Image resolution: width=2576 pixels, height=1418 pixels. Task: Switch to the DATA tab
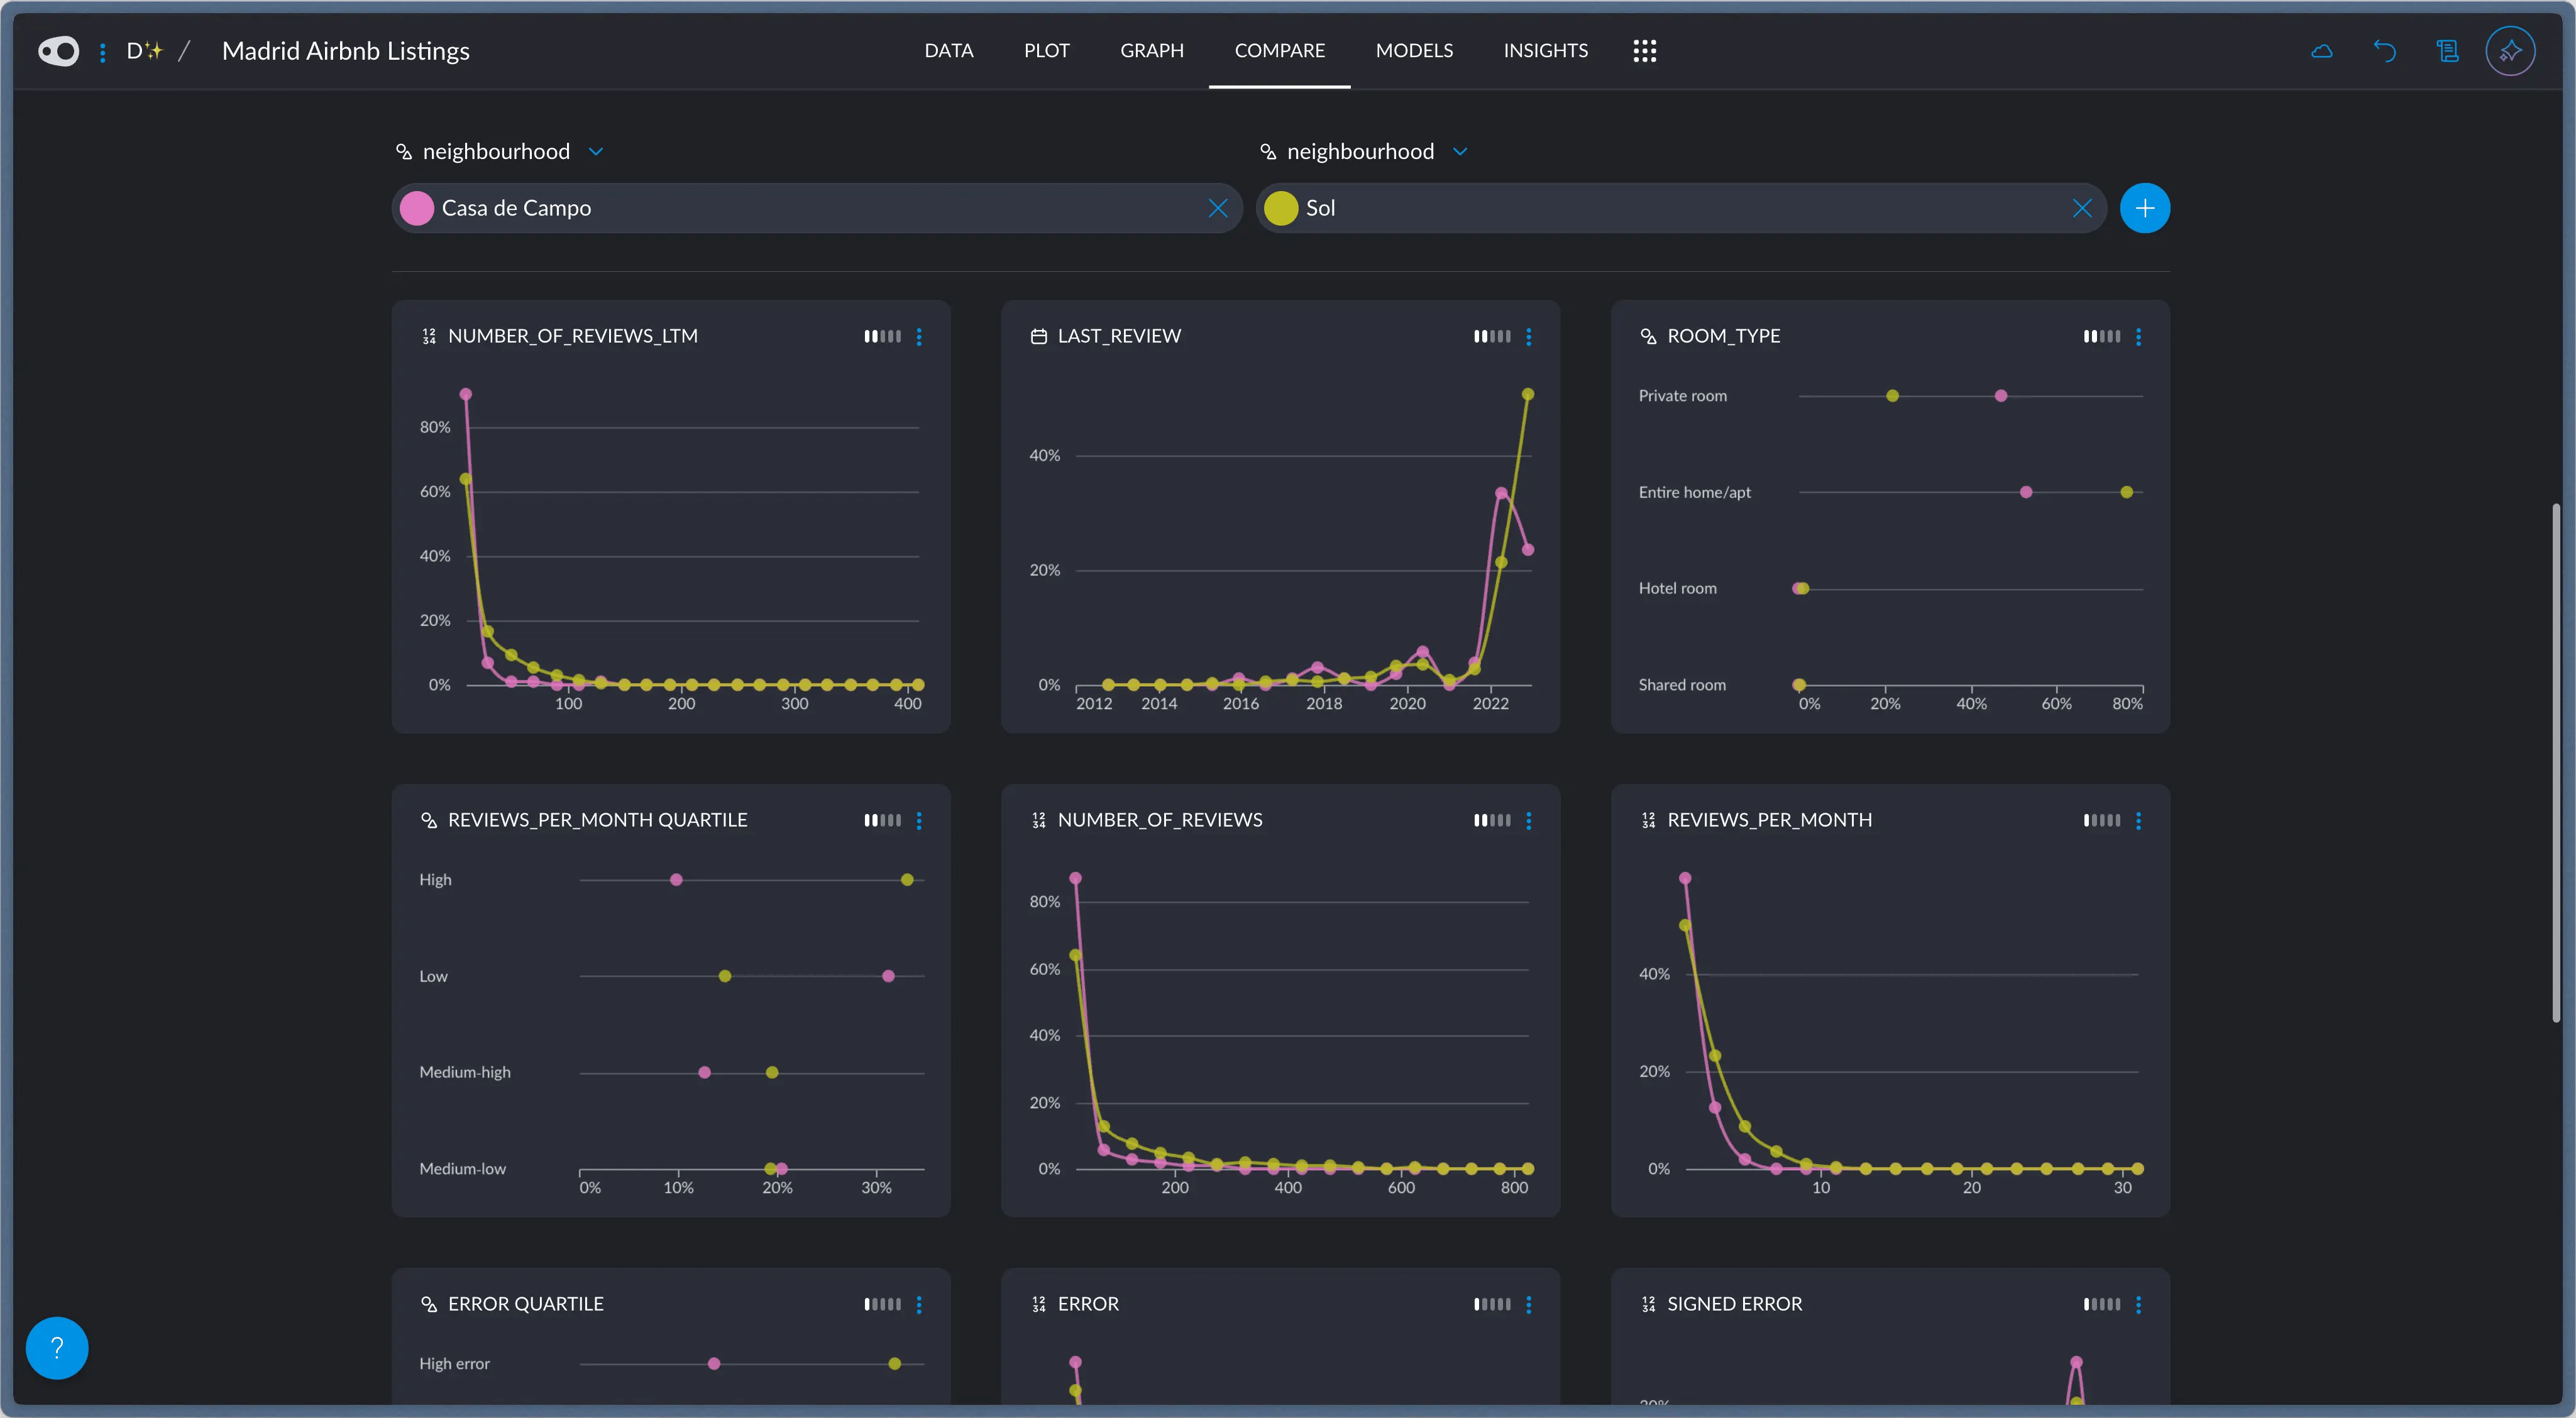(949, 51)
